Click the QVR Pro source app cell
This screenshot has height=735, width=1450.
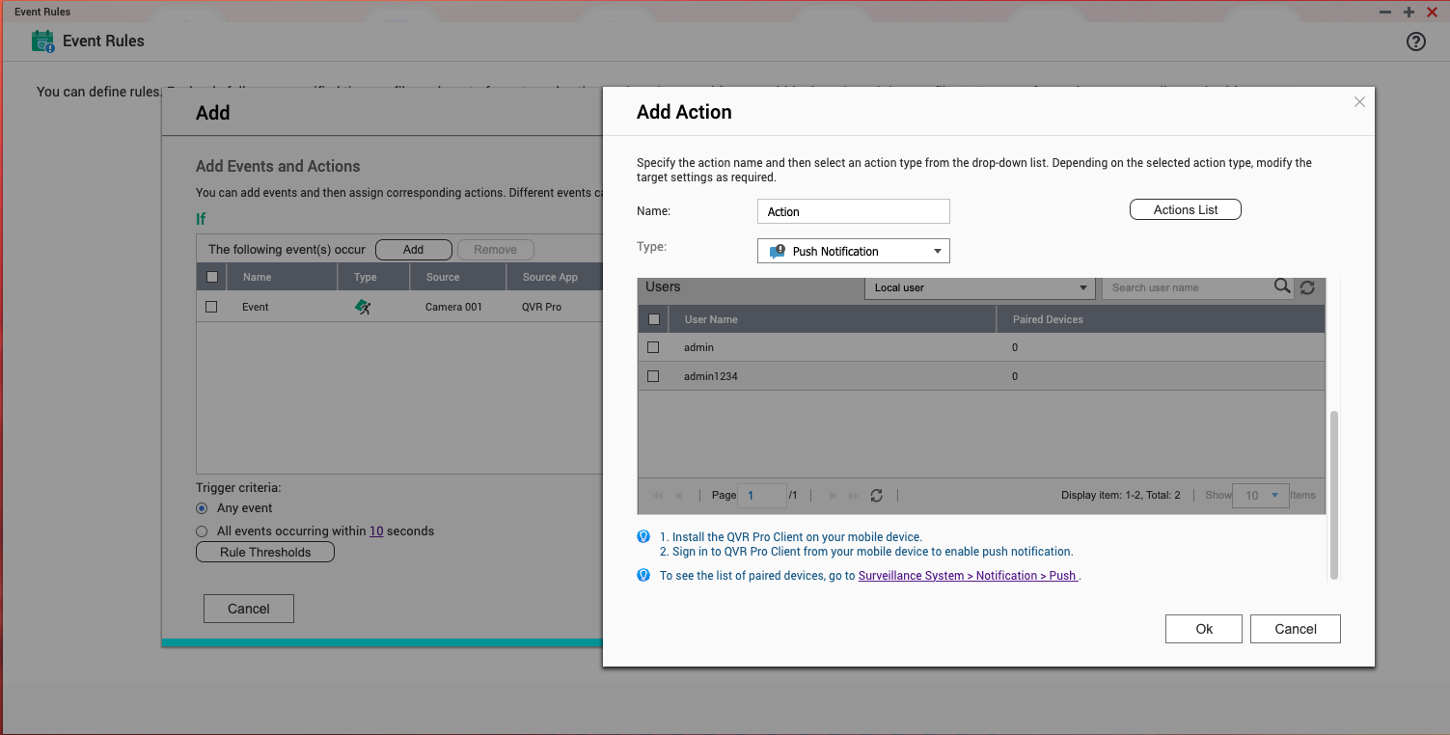tap(541, 307)
